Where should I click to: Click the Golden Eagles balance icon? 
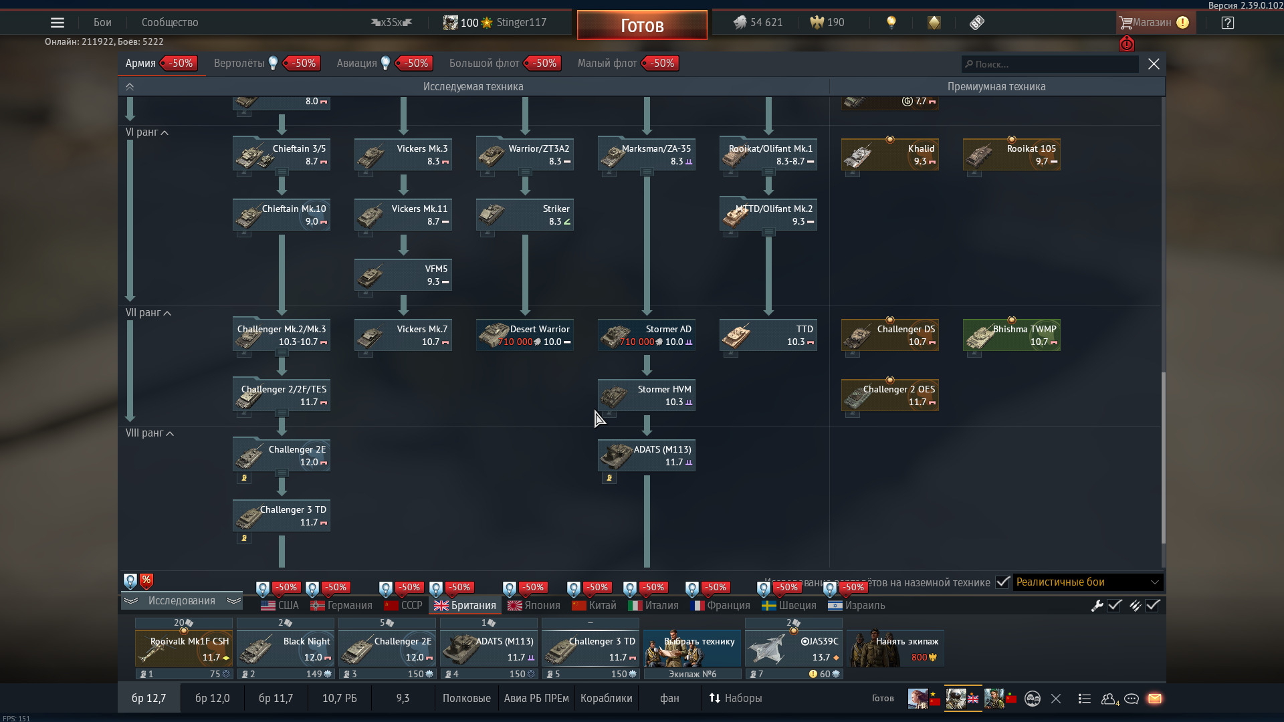pos(817,23)
